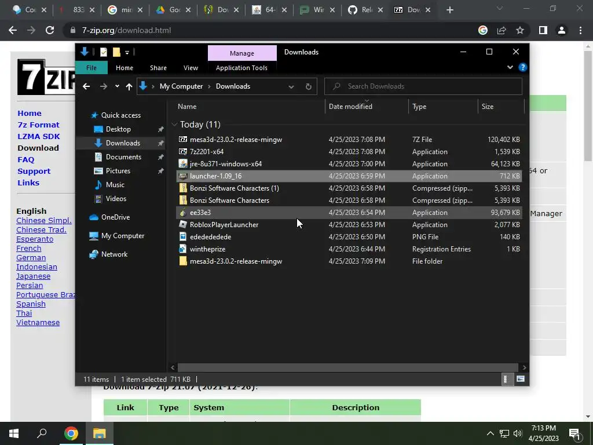593x445 pixels.
Task: Click the Search Downloads field
Action: click(423, 86)
